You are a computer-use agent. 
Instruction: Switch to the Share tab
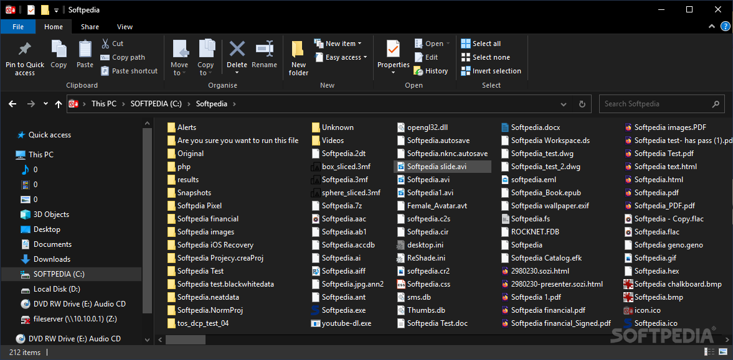(90, 27)
